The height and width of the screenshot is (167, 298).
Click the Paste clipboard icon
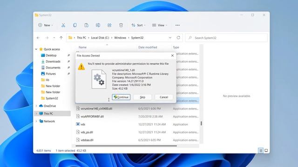click(x=87, y=25)
